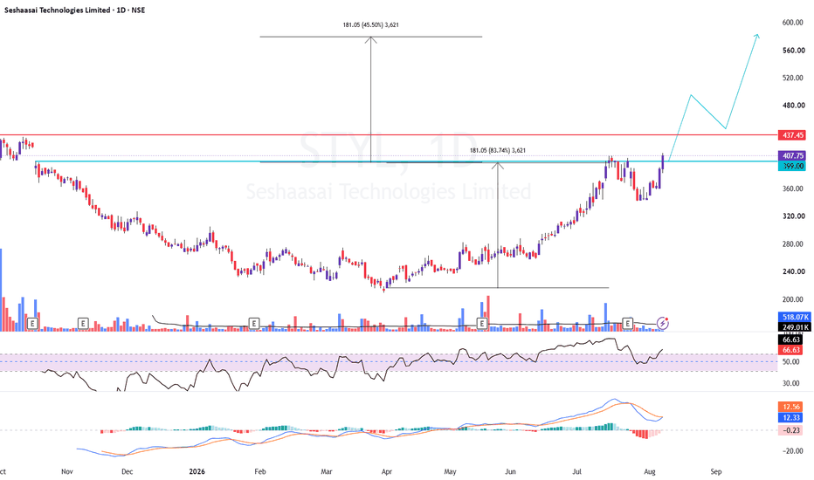Click the 360.00 price axis label
The height and width of the screenshot is (480, 814).
pos(793,189)
